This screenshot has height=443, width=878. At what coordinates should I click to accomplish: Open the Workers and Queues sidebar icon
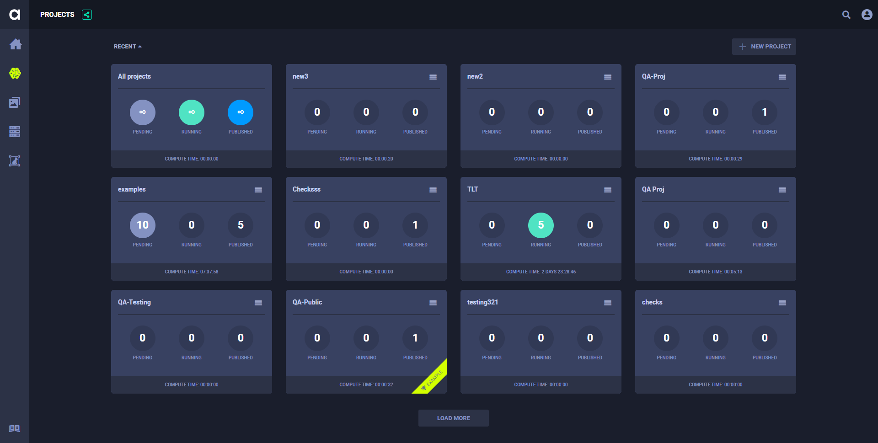point(15,132)
